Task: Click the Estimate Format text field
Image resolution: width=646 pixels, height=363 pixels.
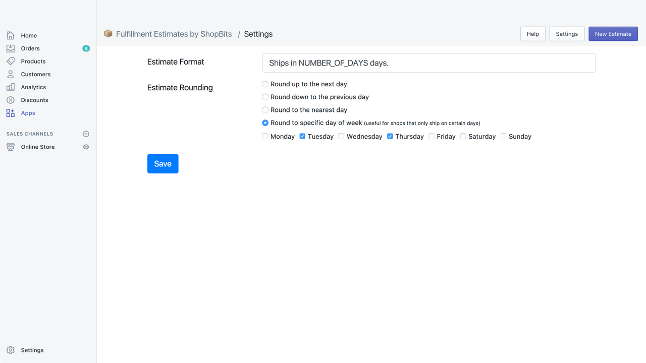Action: (x=429, y=63)
